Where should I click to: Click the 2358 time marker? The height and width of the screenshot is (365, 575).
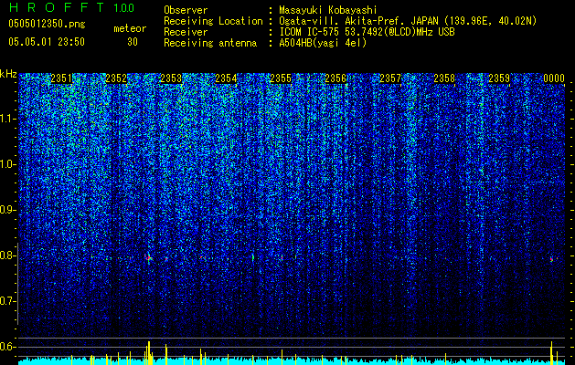tap(444, 78)
